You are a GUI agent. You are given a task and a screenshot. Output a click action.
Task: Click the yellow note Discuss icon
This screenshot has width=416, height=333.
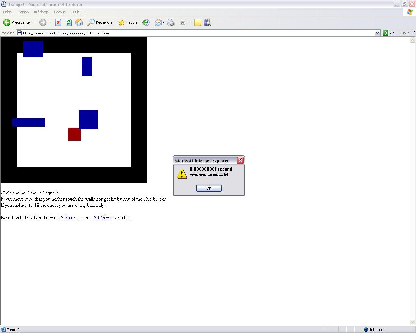(x=198, y=22)
